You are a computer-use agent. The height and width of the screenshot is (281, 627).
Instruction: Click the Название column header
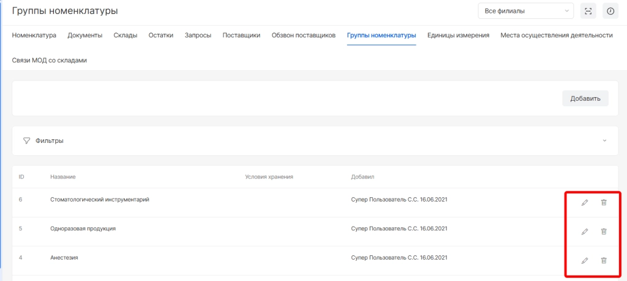coord(62,177)
